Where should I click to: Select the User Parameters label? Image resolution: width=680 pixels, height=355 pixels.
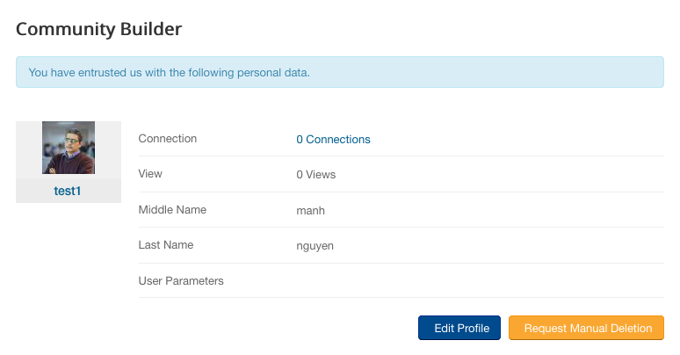181,281
